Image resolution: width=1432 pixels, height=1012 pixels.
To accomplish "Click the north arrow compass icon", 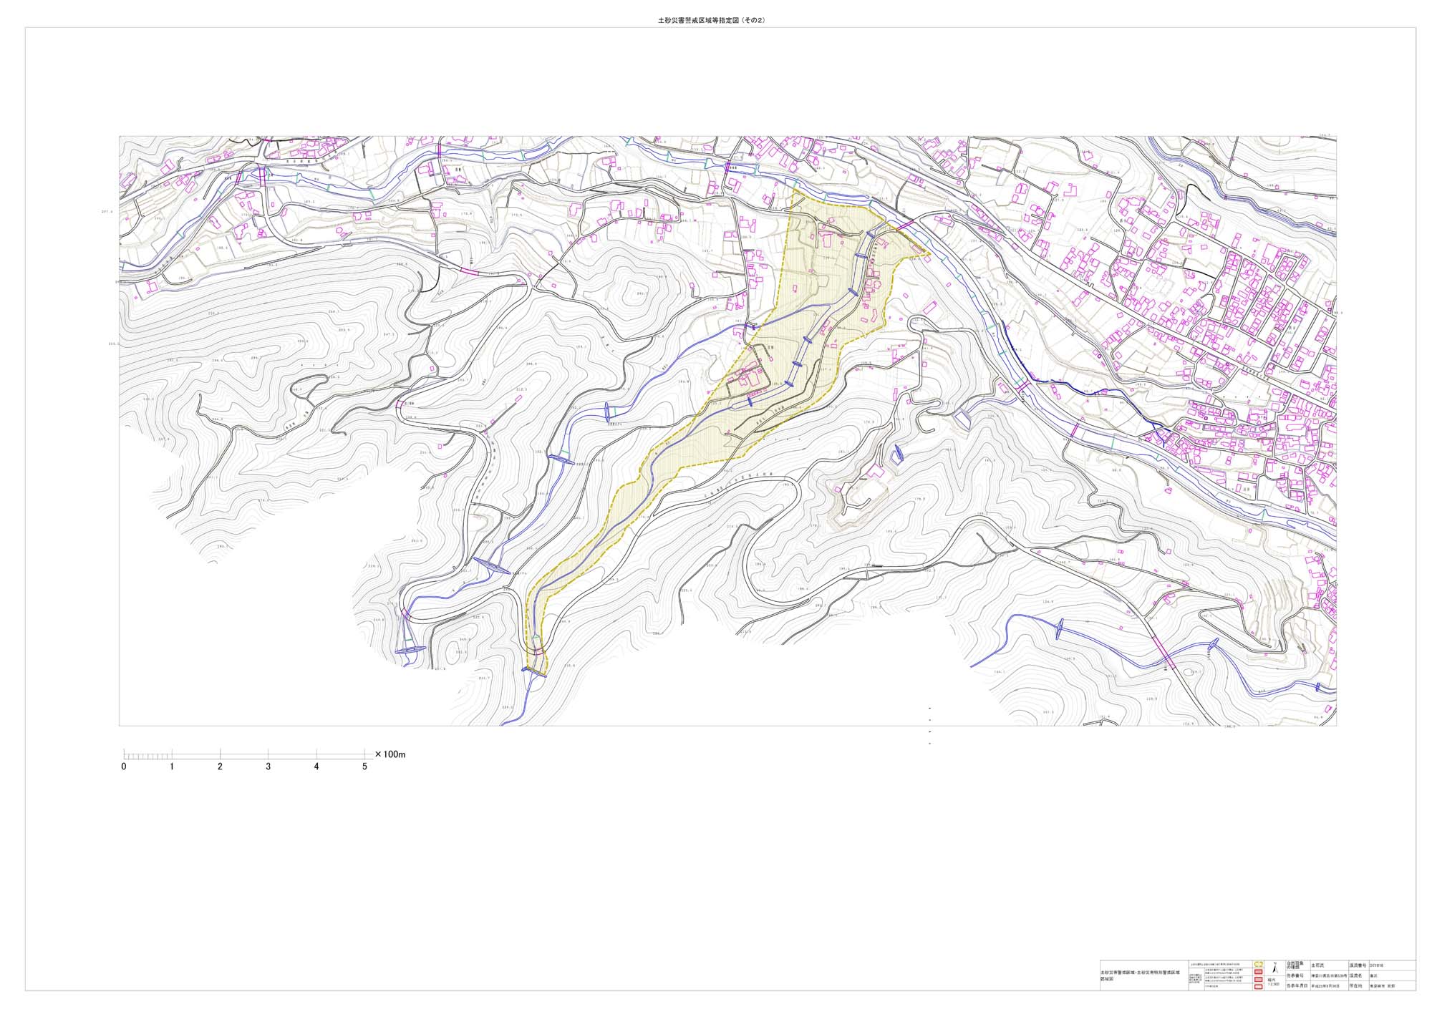I will pos(1274,968).
